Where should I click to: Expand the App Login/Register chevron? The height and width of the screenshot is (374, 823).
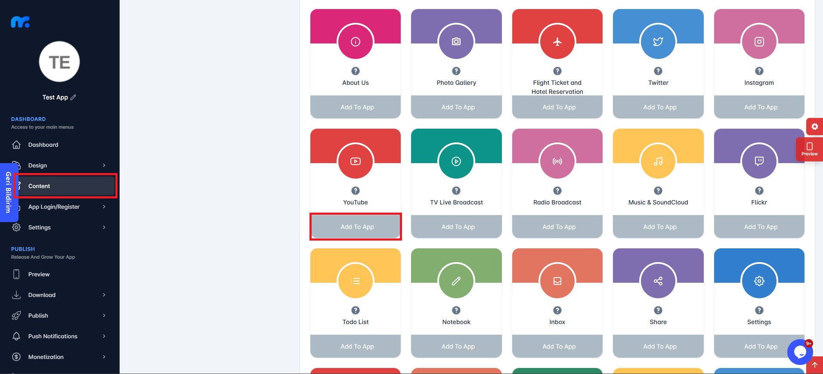(x=104, y=207)
